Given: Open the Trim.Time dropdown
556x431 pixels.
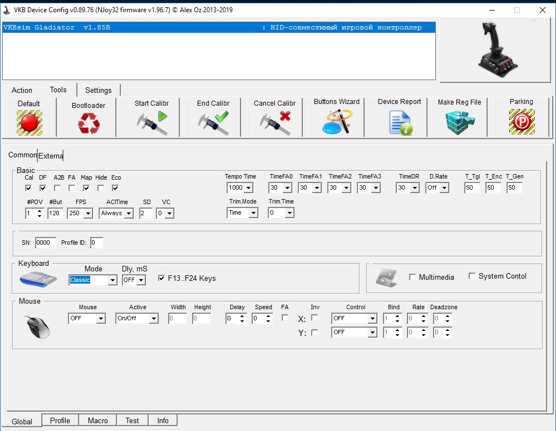Looking at the screenshot, I should pyautogui.click(x=290, y=213).
